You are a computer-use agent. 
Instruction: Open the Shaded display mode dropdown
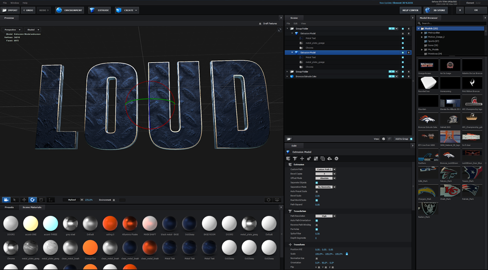pos(32,30)
